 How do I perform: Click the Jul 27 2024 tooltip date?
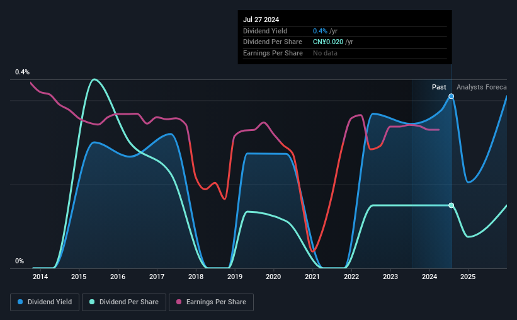point(261,20)
